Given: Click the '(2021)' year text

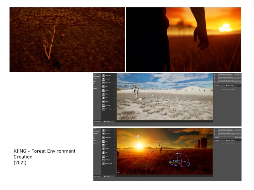Looking at the screenshot, I should tap(20, 163).
